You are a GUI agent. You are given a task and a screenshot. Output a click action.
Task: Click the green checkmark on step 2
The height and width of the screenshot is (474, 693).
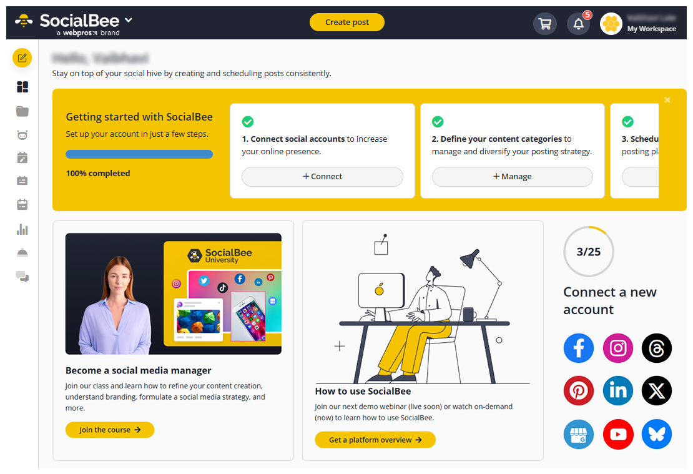pos(438,122)
